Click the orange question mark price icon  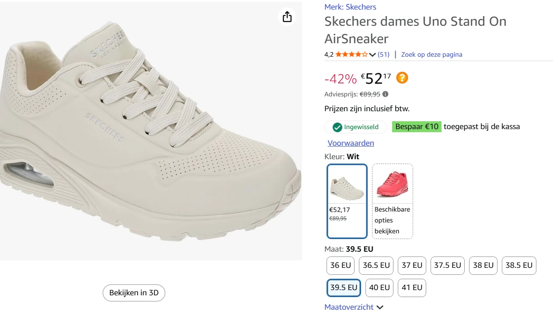pos(402,78)
